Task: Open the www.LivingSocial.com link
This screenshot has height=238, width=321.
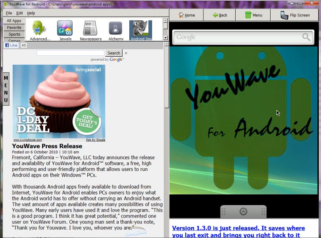Action: pos(28,140)
